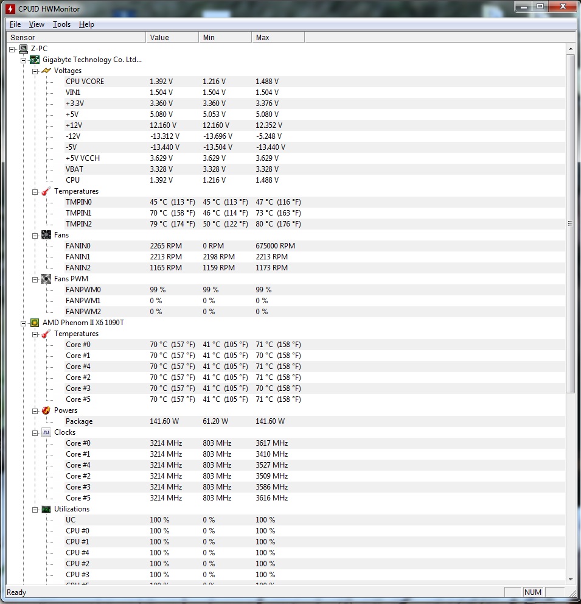Click the Voltages lightning icon
Viewport: 581px width, 604px height.
[46, 71]
